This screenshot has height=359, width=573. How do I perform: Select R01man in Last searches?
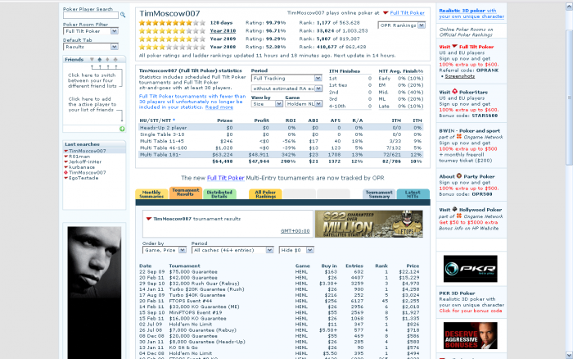click(79, 157)
